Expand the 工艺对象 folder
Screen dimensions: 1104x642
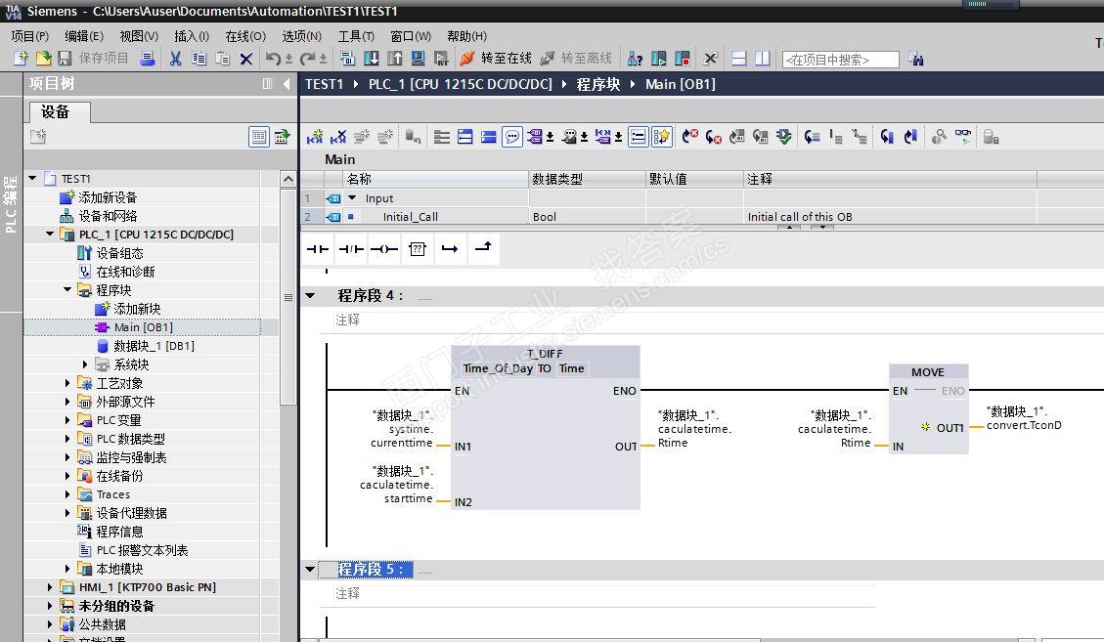pos(66,383)
